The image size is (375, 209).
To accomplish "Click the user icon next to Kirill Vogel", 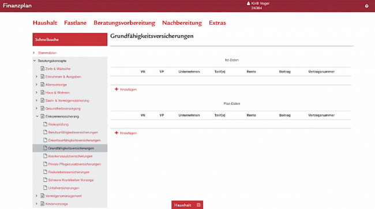I will [x=248, y=3].
